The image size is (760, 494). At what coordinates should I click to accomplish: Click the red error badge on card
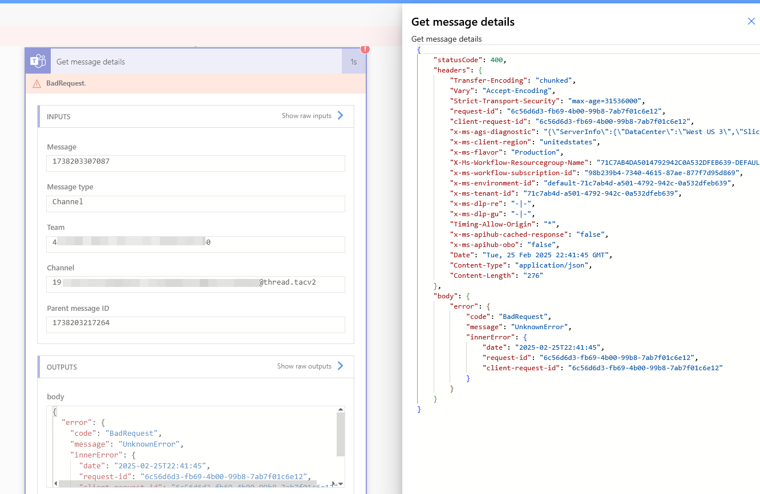365,49
